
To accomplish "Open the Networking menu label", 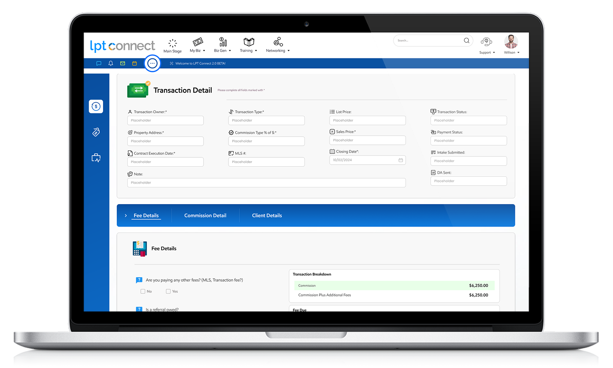I will 275,51.
